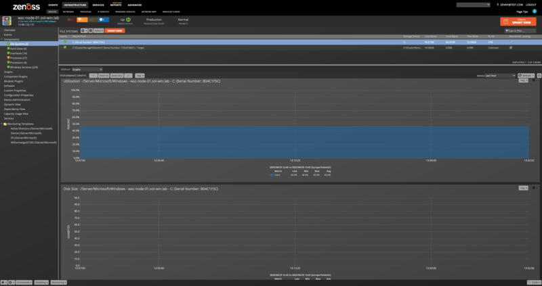Switch to the Windows Services sub-tab

(125, 11)
